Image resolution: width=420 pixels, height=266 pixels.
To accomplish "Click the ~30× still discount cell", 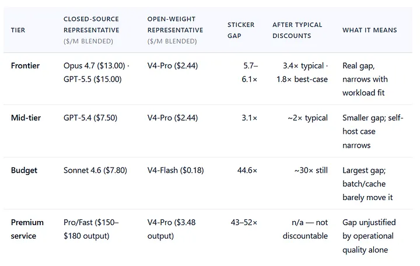I will point(311,170).
